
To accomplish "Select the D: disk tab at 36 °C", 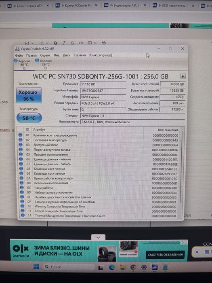I will (x=44, y=64).
